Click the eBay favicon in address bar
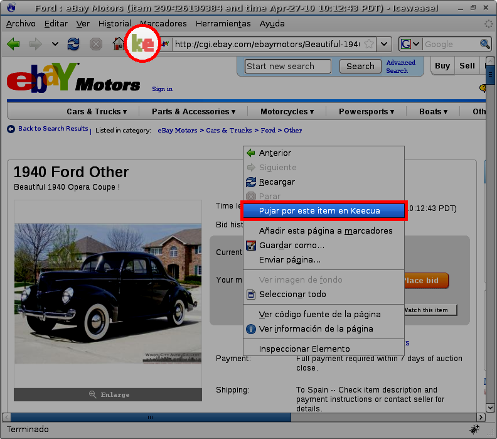 point(165,44)
